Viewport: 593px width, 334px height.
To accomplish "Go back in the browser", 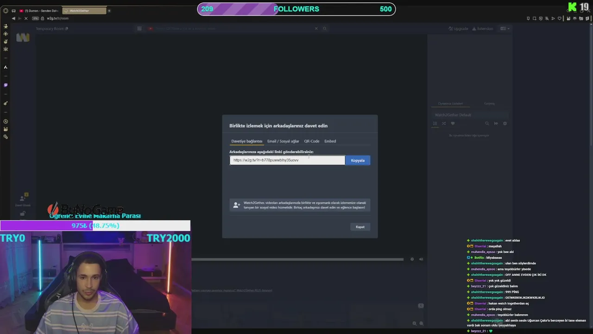I will tap(13, 19).
